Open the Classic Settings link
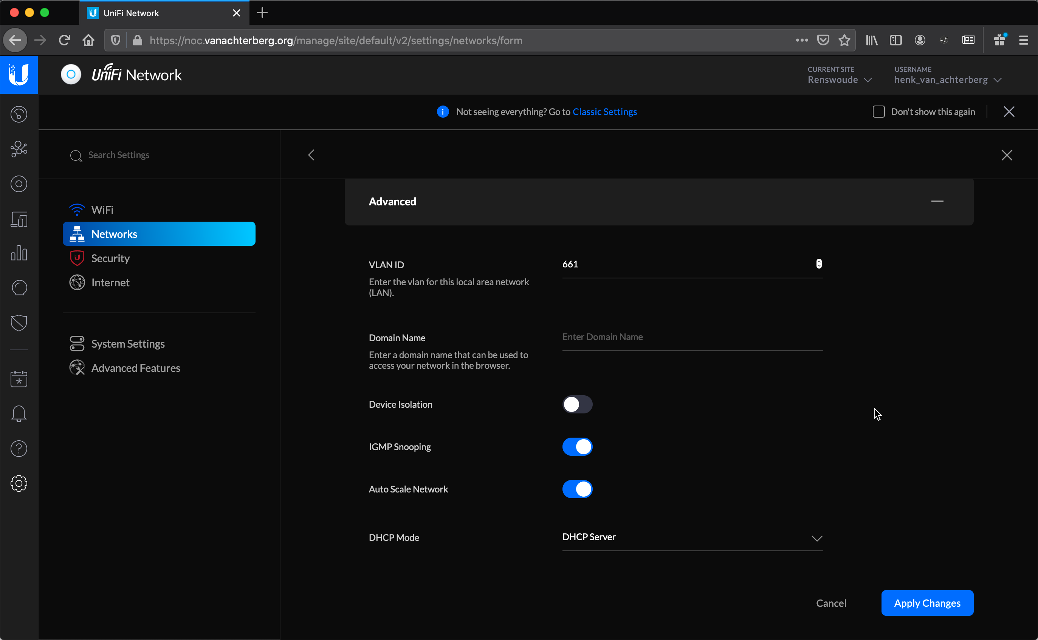 [604, 112]
